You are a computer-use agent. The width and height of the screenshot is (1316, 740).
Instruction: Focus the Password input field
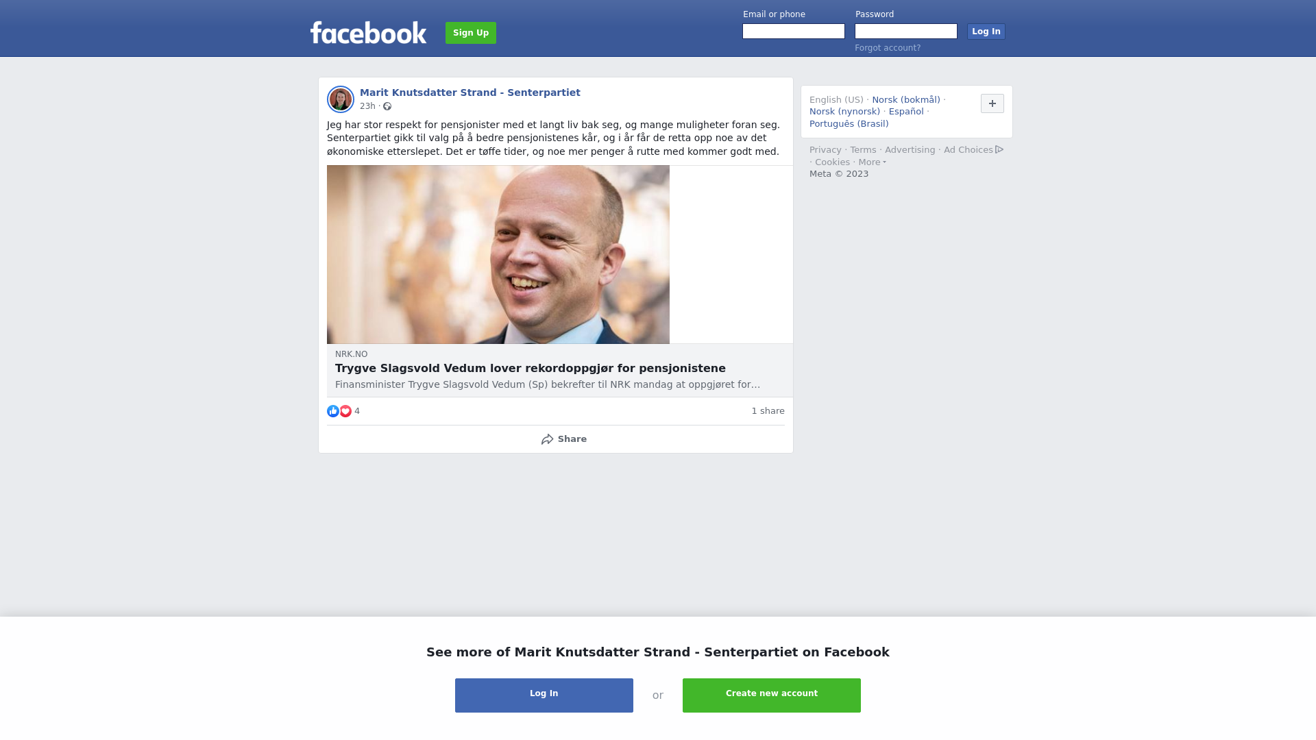[906, 32]
